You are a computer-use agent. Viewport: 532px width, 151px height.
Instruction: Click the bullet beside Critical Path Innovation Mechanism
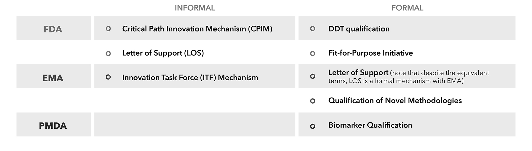[108, 29]
